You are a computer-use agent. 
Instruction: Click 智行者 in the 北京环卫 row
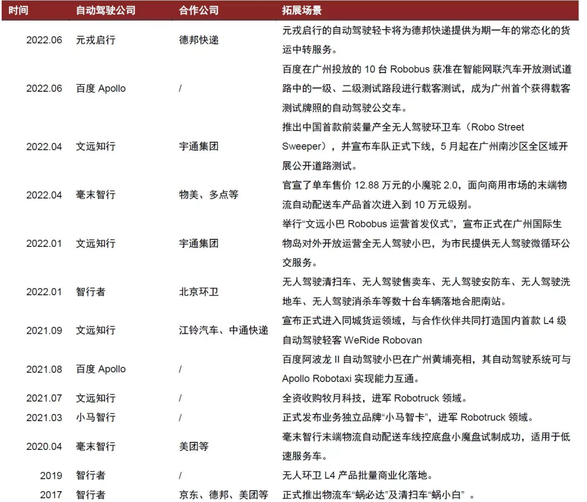point(91,291)
